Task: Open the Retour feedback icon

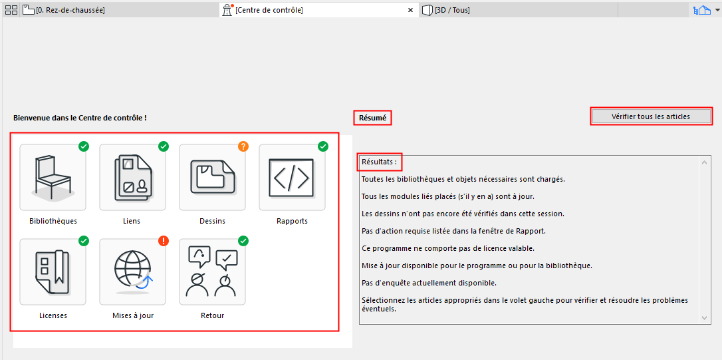Action: [x=212, y=272]
